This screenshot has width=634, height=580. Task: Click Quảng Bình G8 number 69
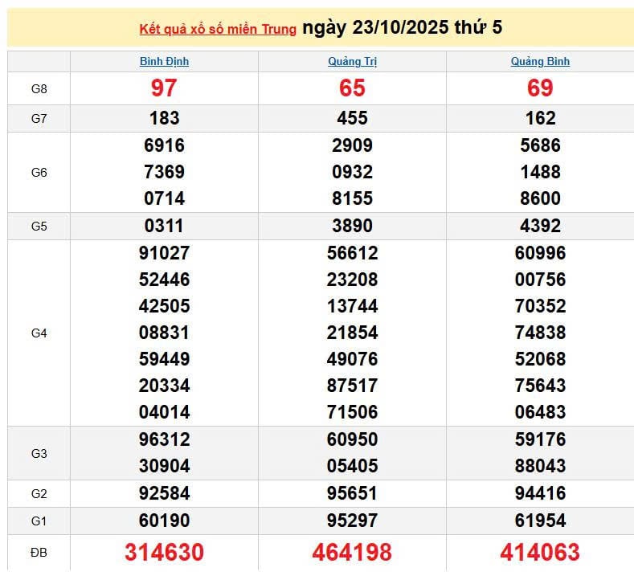point(540,88)
